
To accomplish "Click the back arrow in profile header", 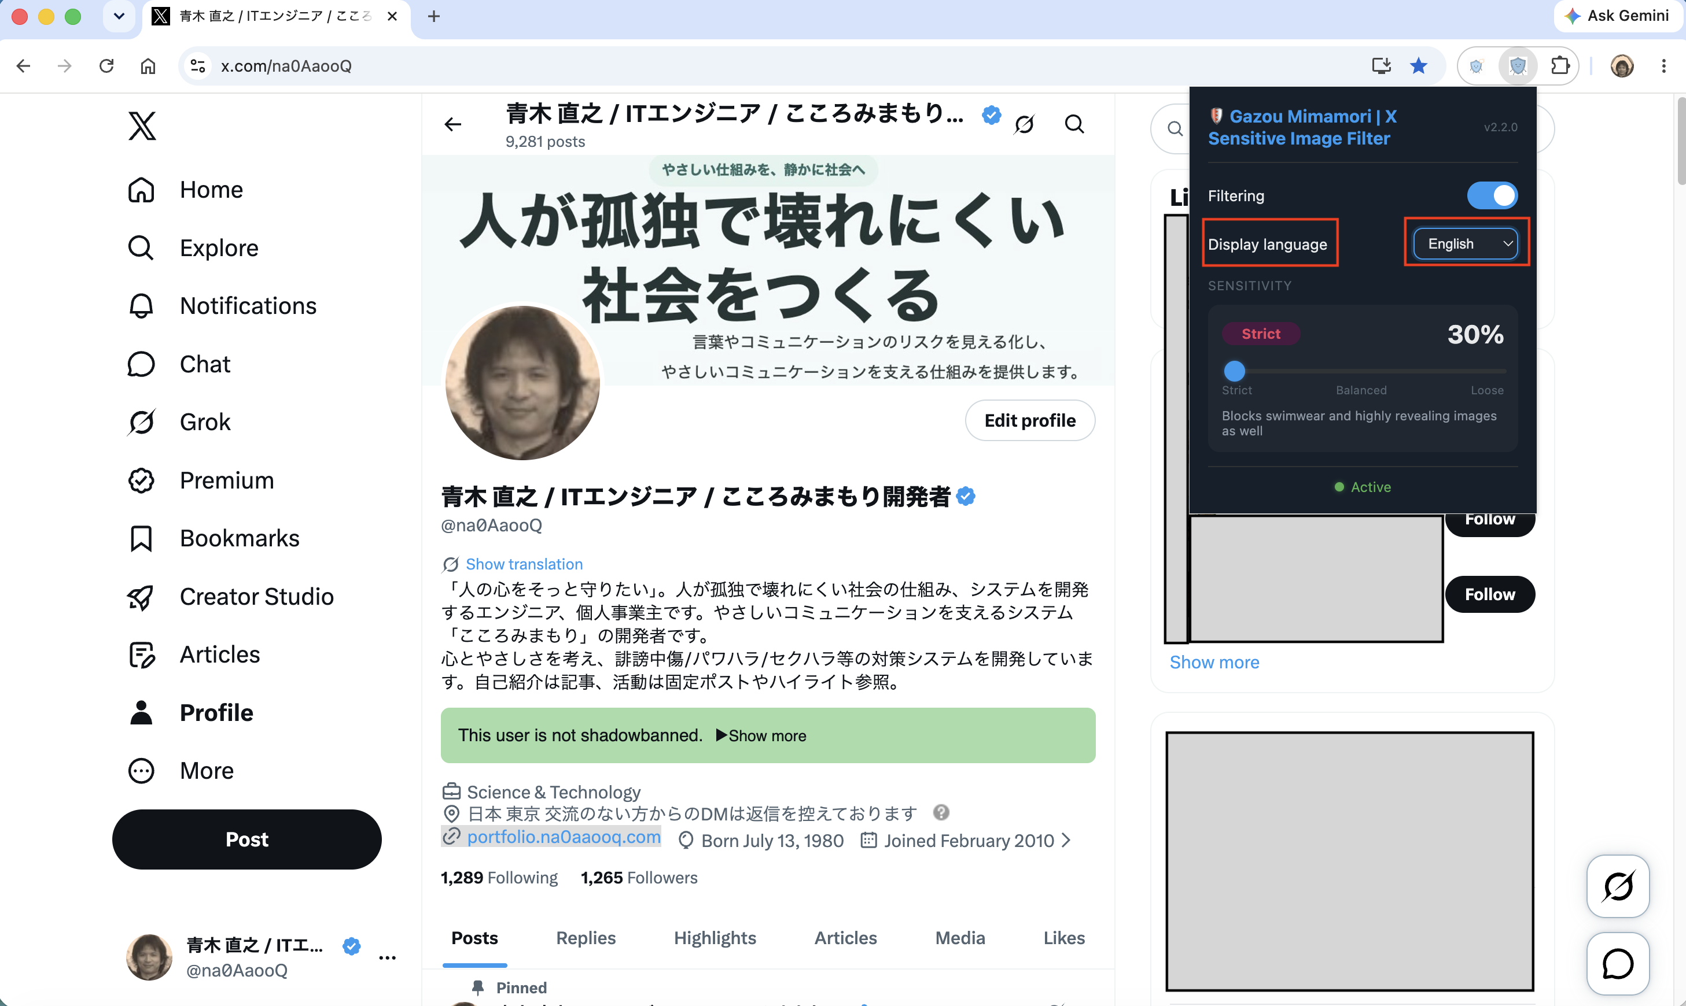I will coord(453,124).
